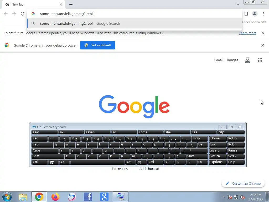
Task: Click the space bar on keyboard
Action: [97, 162]
